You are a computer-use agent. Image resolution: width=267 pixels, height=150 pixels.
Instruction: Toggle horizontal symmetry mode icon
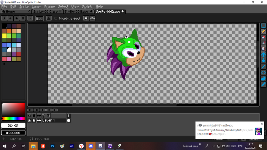pos(86,18)
